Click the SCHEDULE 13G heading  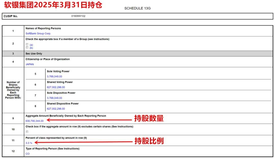pos(137,8)
